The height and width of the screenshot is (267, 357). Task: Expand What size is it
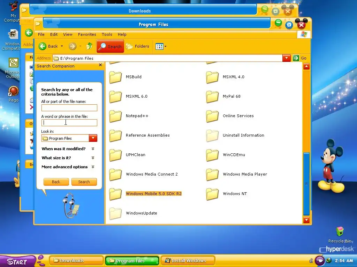(68, 158)
